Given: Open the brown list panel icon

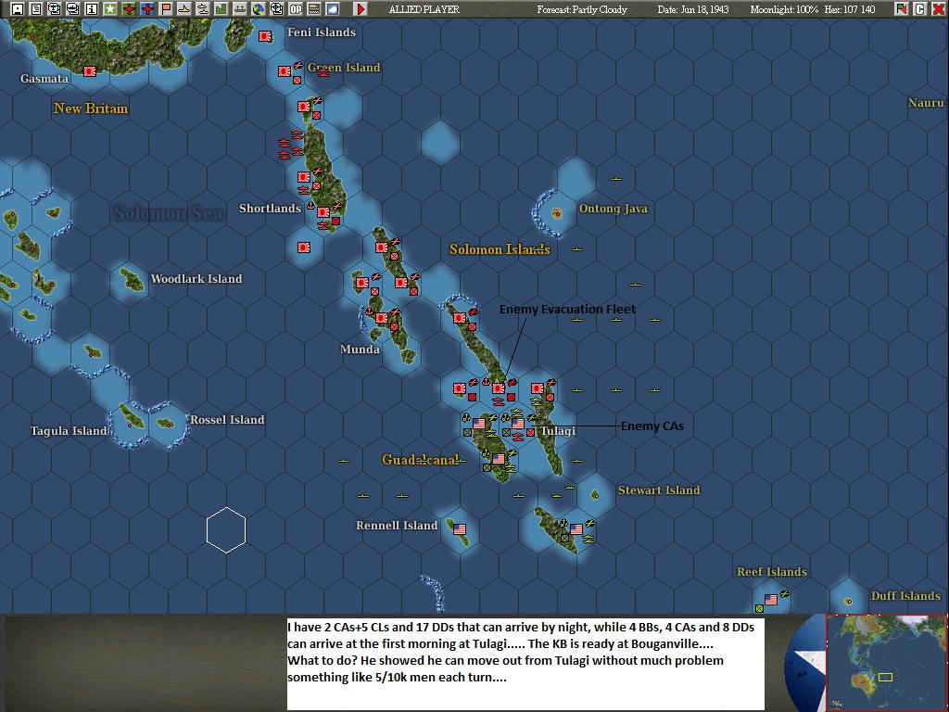Looking at the screenshot, I should coord(313,8).
